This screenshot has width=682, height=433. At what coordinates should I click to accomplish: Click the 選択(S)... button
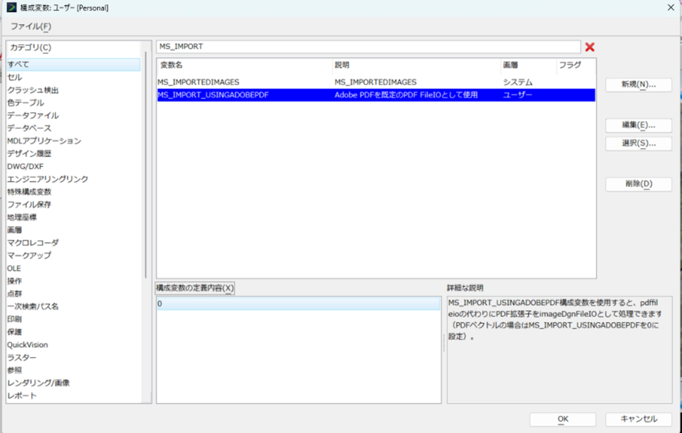point(638,143)
